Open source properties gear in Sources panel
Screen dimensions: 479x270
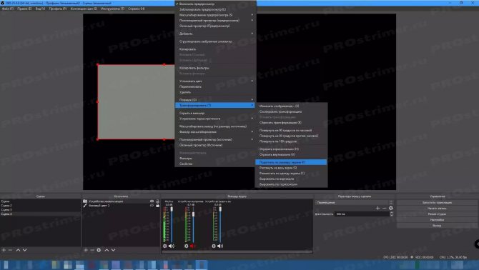pos(99,250)
